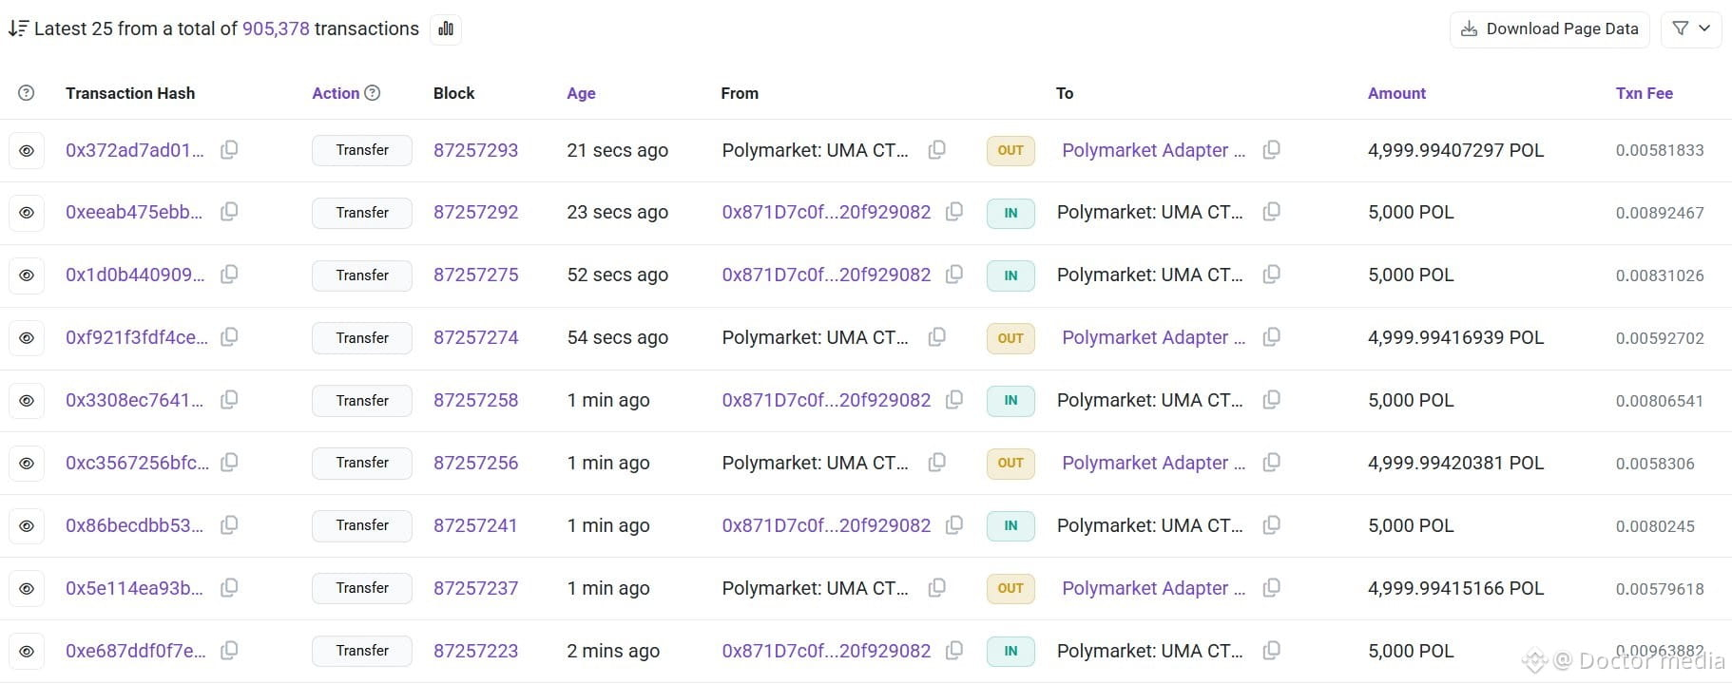Toggle quick view for transaction 0xf921f3fdf4ce
The image size is (1732, 684).
27,338
